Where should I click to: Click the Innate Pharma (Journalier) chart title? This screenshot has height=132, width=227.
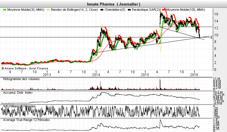tap(114, 4)
